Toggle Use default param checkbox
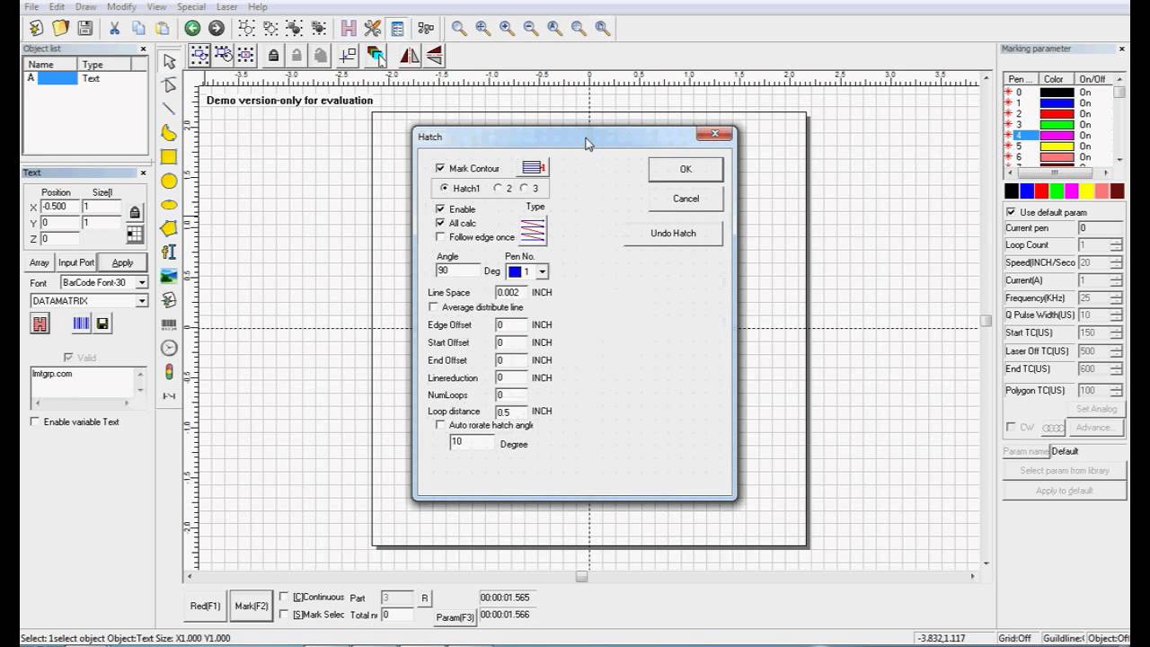The image size is (1150, 647). (1012, 212)
